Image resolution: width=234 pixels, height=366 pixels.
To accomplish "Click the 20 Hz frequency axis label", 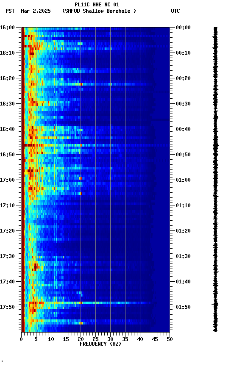I will pyautogui.click(x=81, y=339).
